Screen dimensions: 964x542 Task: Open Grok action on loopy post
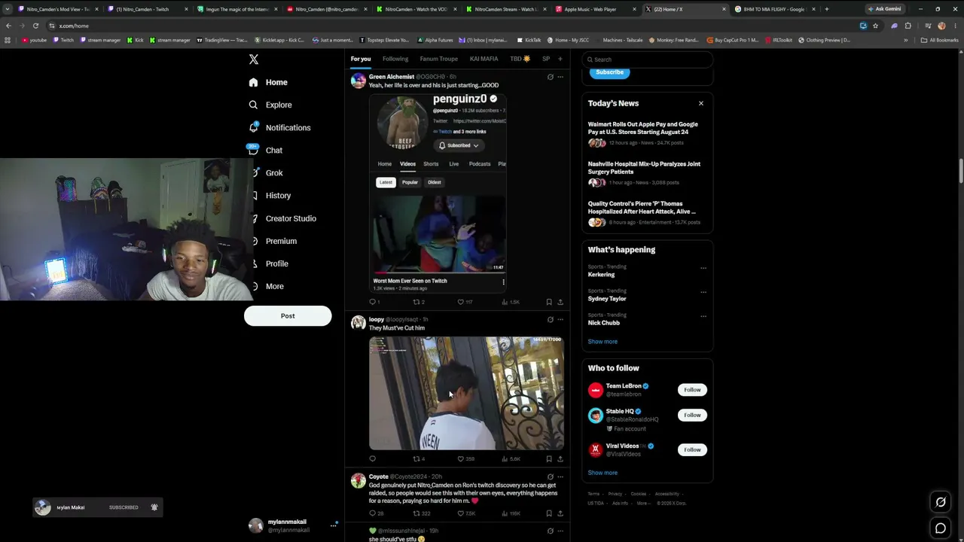point(550,319)
